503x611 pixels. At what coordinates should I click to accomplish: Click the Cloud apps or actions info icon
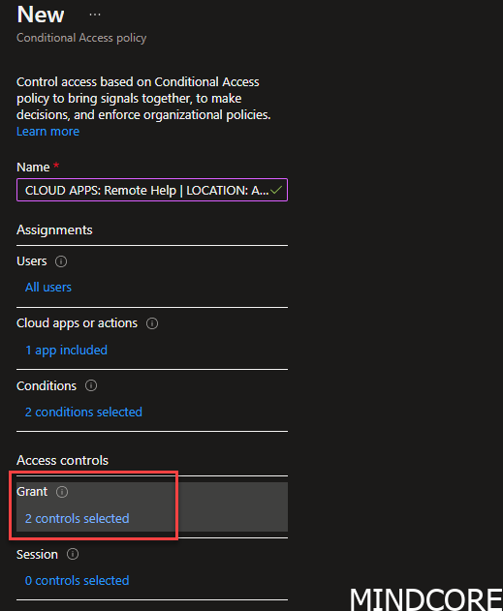pyautogui.click(x=152, y=323)
